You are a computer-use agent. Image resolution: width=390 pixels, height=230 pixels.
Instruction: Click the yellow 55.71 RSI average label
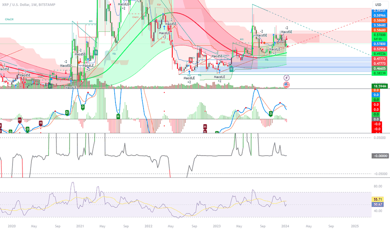377,199
